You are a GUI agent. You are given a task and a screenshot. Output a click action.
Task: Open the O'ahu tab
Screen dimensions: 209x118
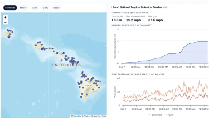tap(45, 8)
